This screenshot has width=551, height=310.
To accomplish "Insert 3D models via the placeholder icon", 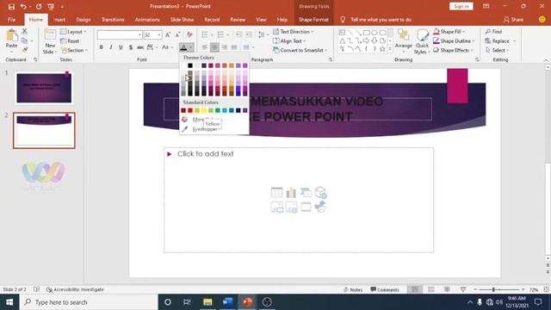I will pos(320,193).
